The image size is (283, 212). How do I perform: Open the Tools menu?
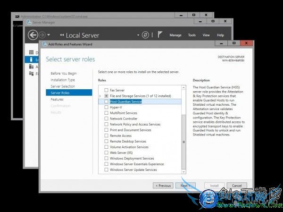[x=191, y=35]
